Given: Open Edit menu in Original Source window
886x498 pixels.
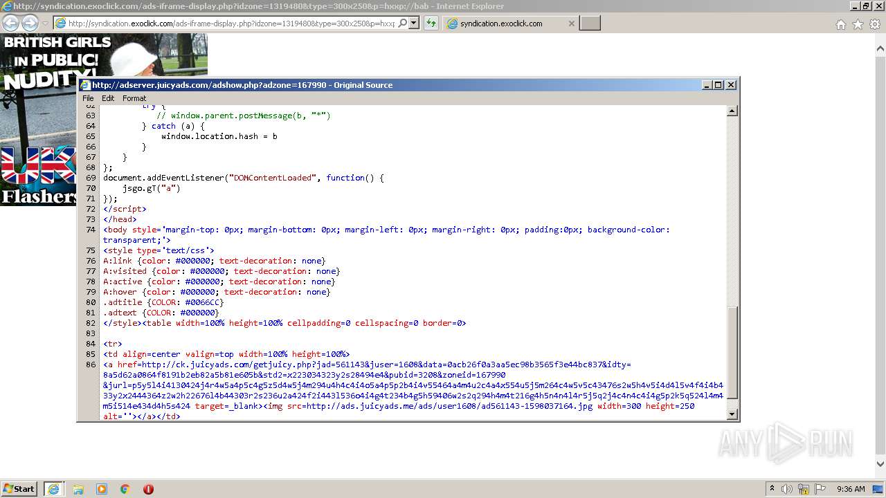Looking at the screenshot, I should (x=108, y=98).
